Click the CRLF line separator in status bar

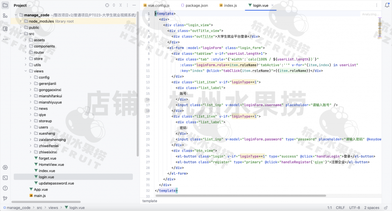point(340,208)
